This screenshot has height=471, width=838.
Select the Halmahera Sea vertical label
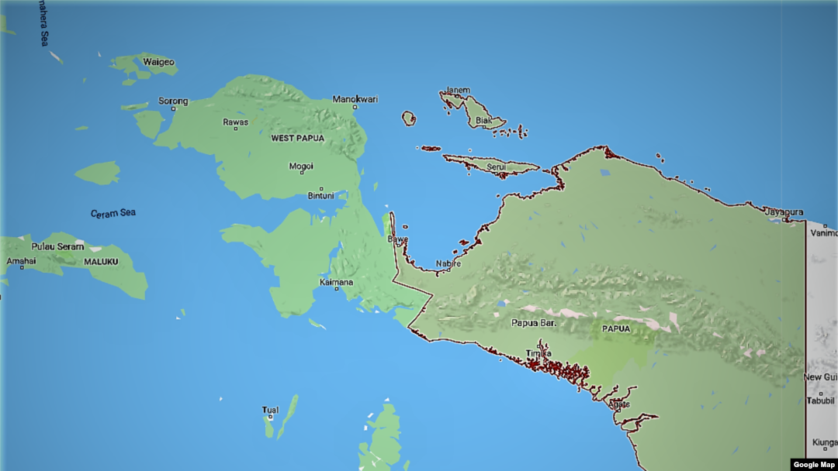click(44, 23)
